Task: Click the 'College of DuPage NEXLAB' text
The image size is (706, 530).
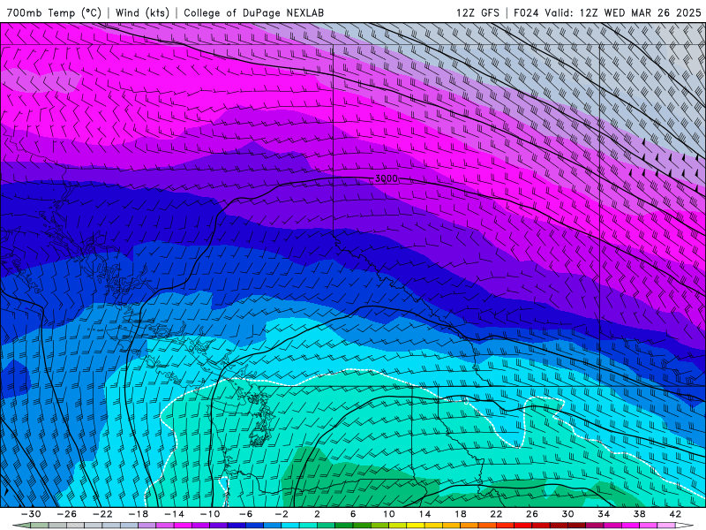Action: [253, 12]
